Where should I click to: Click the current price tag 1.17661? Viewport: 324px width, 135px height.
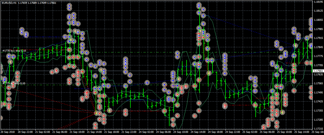point(318,71)
